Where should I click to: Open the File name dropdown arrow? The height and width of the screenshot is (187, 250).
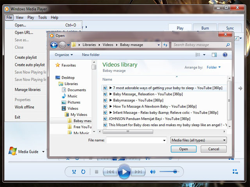pyautogui.click(x=164, y=140)
